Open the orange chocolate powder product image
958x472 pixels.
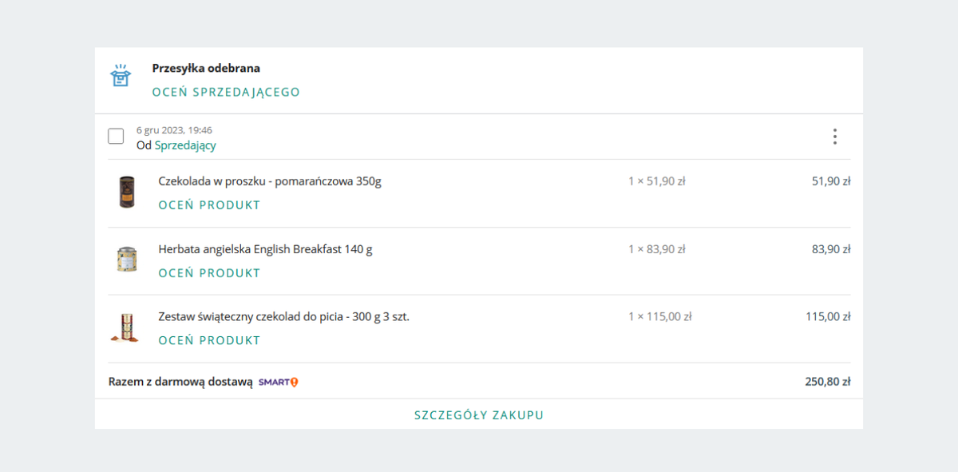pyautogui.click(x=126, y=192)
